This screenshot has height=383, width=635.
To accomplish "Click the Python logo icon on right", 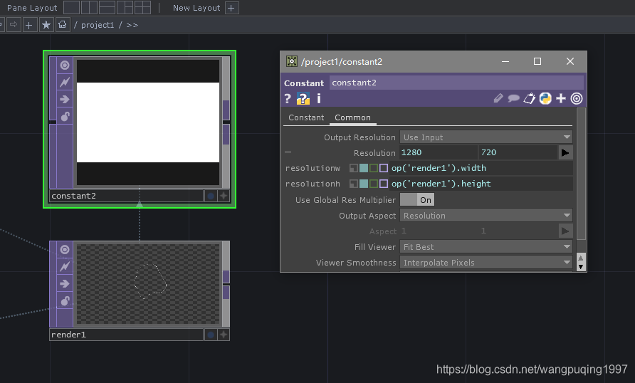I will coord(545,98).
